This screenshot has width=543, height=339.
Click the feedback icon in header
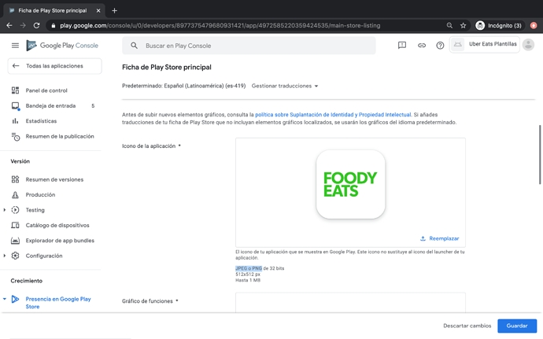click(401, 46)
